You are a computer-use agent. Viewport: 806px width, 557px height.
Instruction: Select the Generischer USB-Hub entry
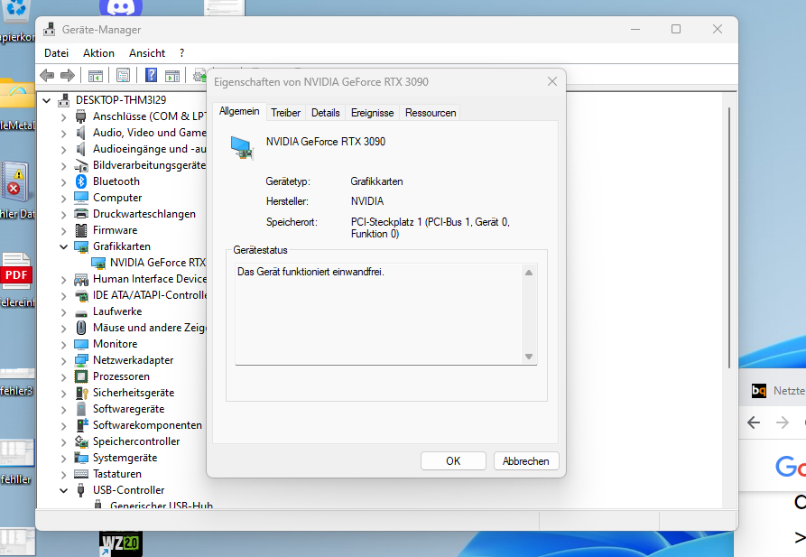[162, 505]
